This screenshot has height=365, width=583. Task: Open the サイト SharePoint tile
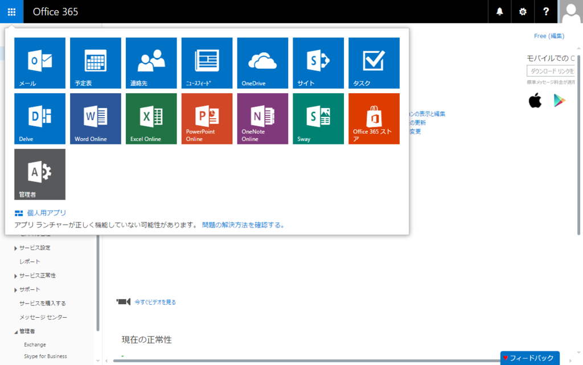coord(318,63)
